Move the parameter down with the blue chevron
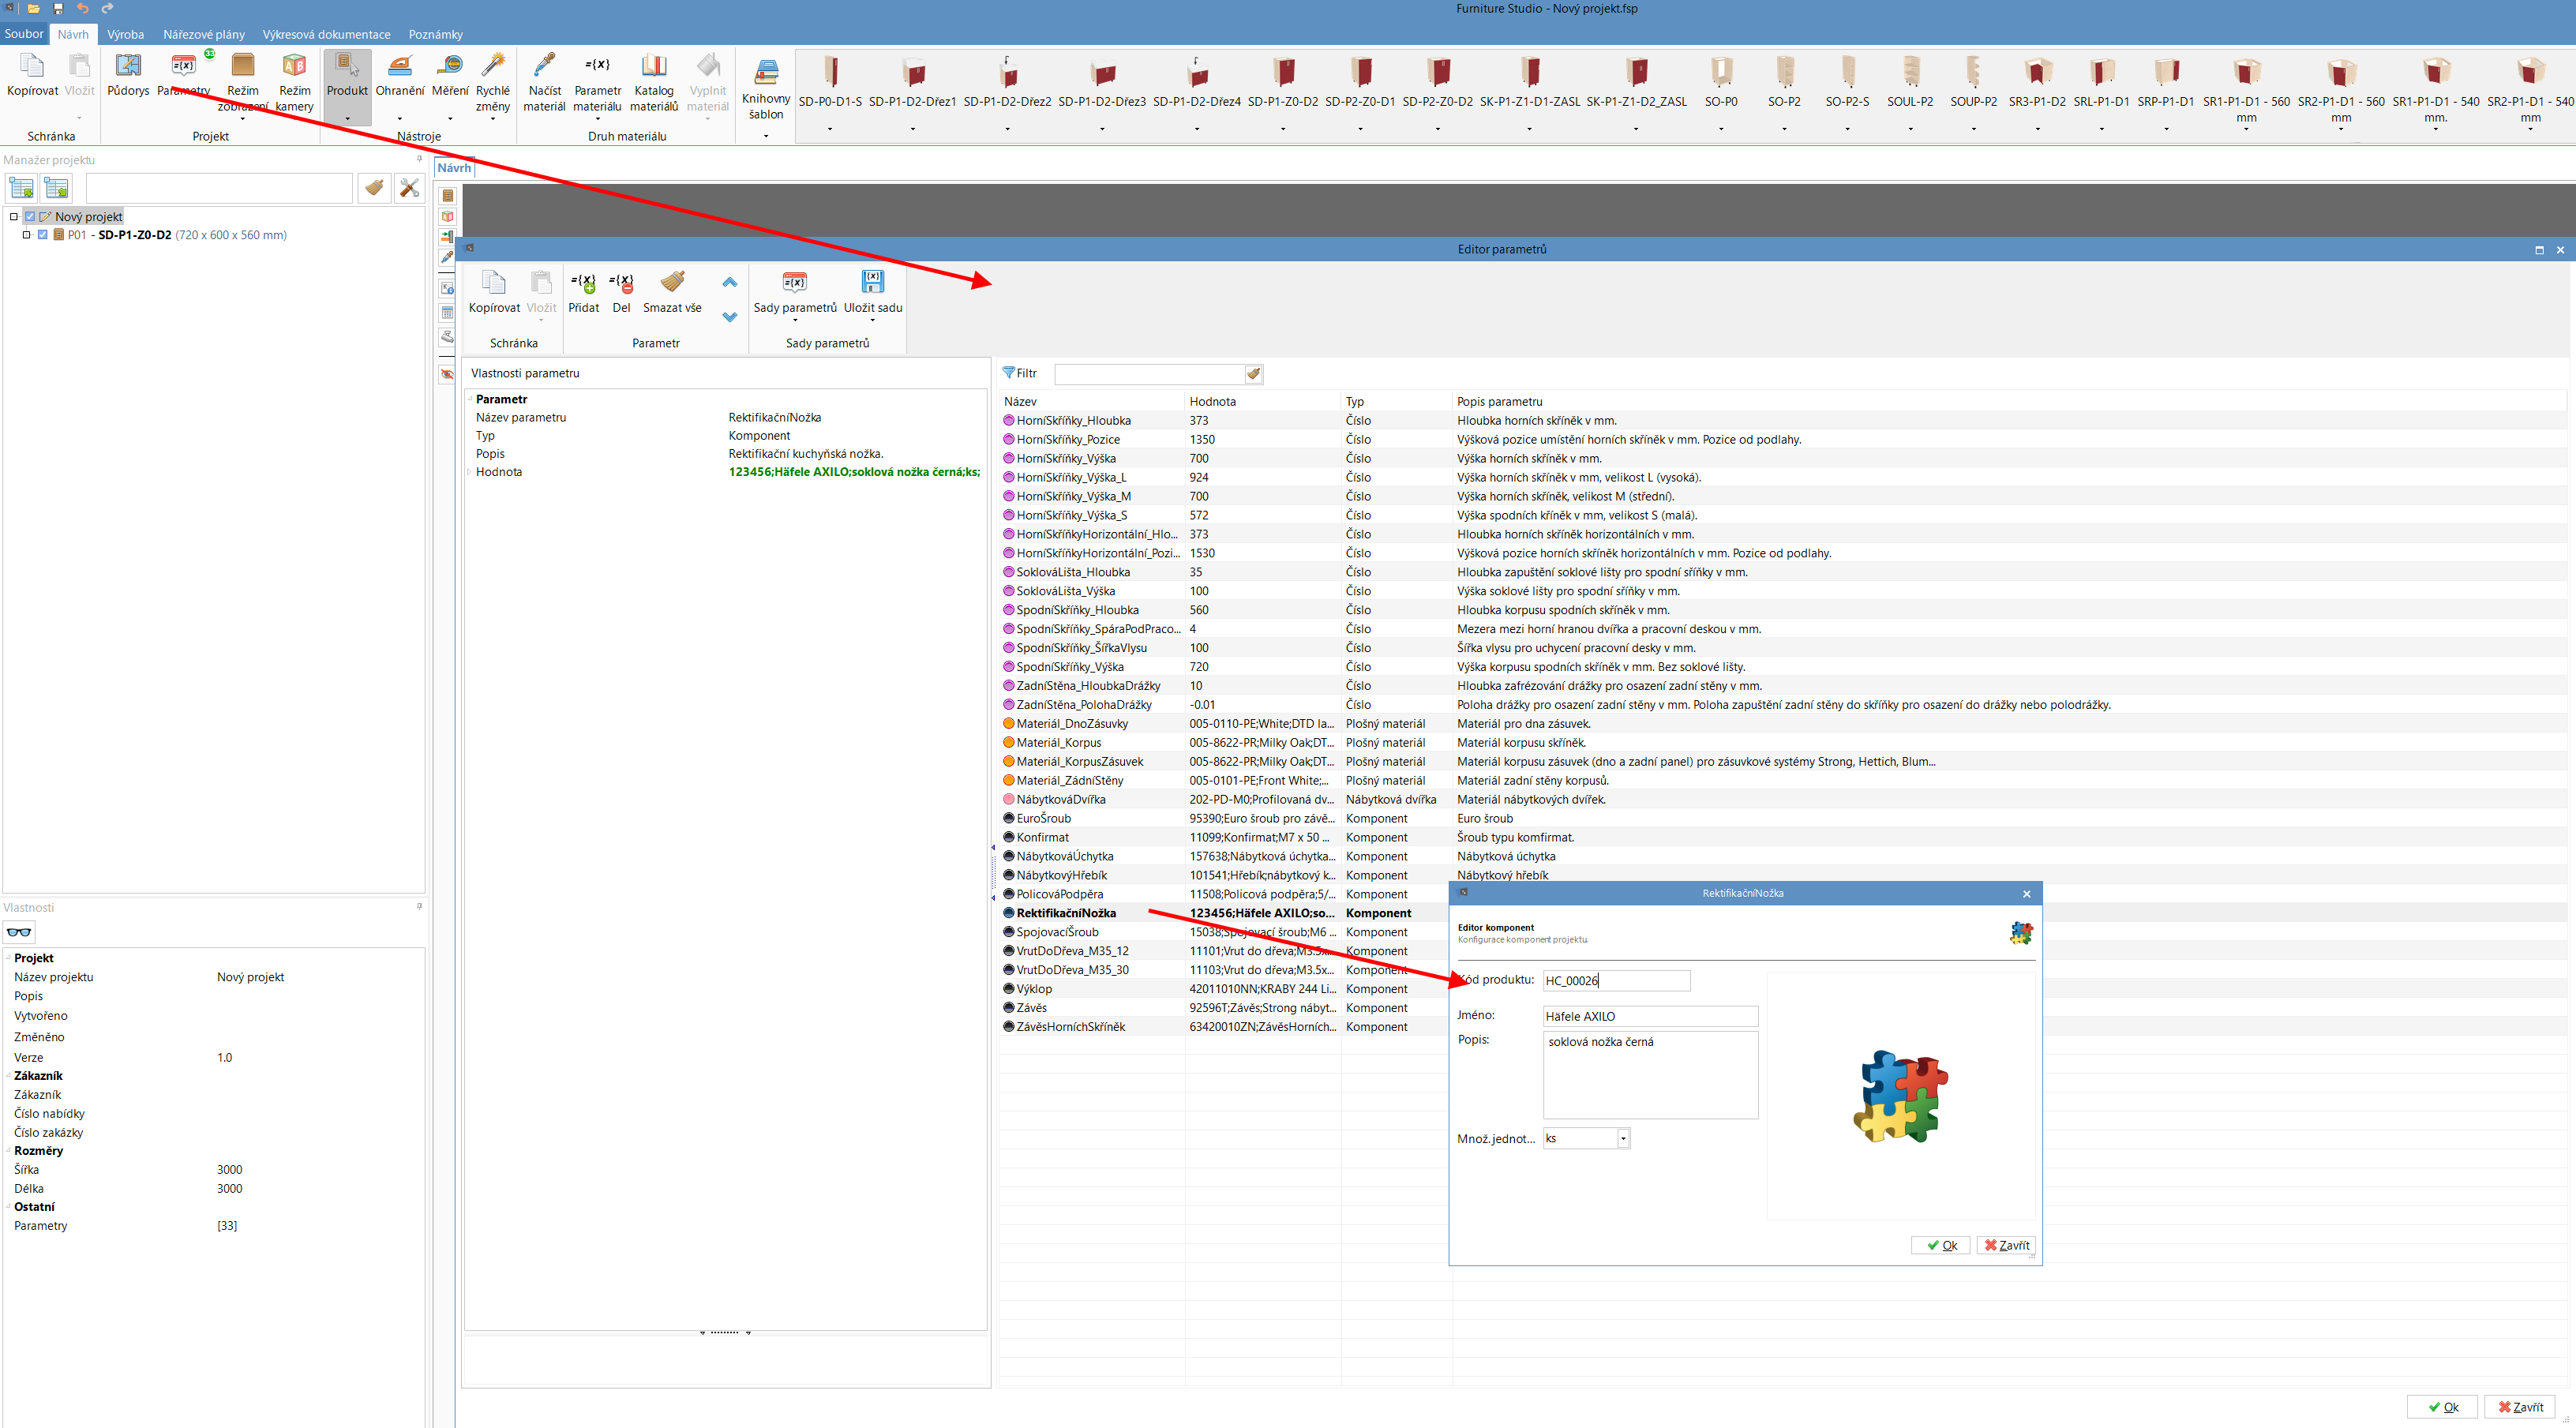 coord(730,317)
